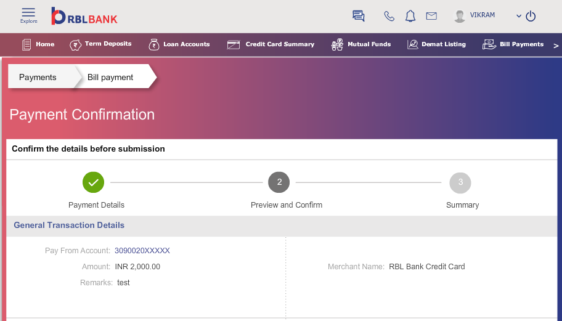This screenshot has height=321, width=562.
Task: Open the Demat Listing menu
Action: (436, 44)
